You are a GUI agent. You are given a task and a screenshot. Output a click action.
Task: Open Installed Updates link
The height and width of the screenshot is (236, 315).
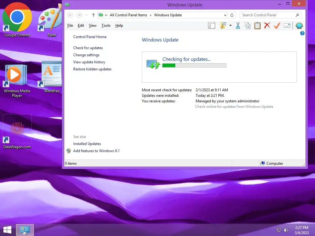[x=87, y=144]
